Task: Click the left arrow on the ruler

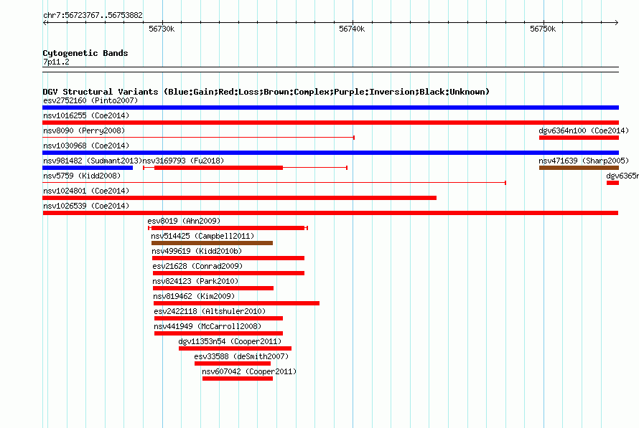Action: point(45,23)
